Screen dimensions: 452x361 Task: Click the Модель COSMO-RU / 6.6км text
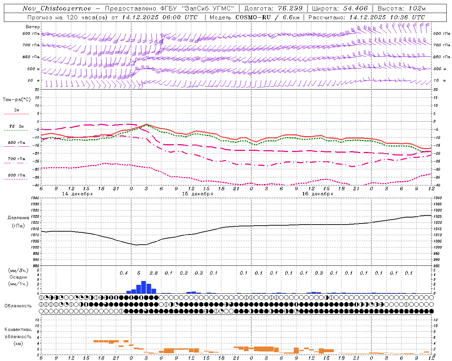(254, 17)
